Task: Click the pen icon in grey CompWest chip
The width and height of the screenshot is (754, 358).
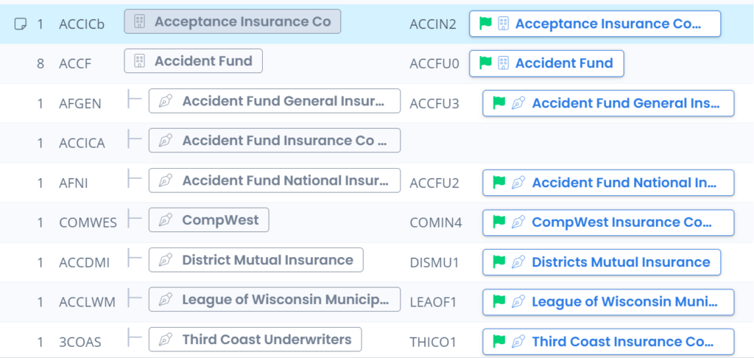Action: [x=166, y=220]
